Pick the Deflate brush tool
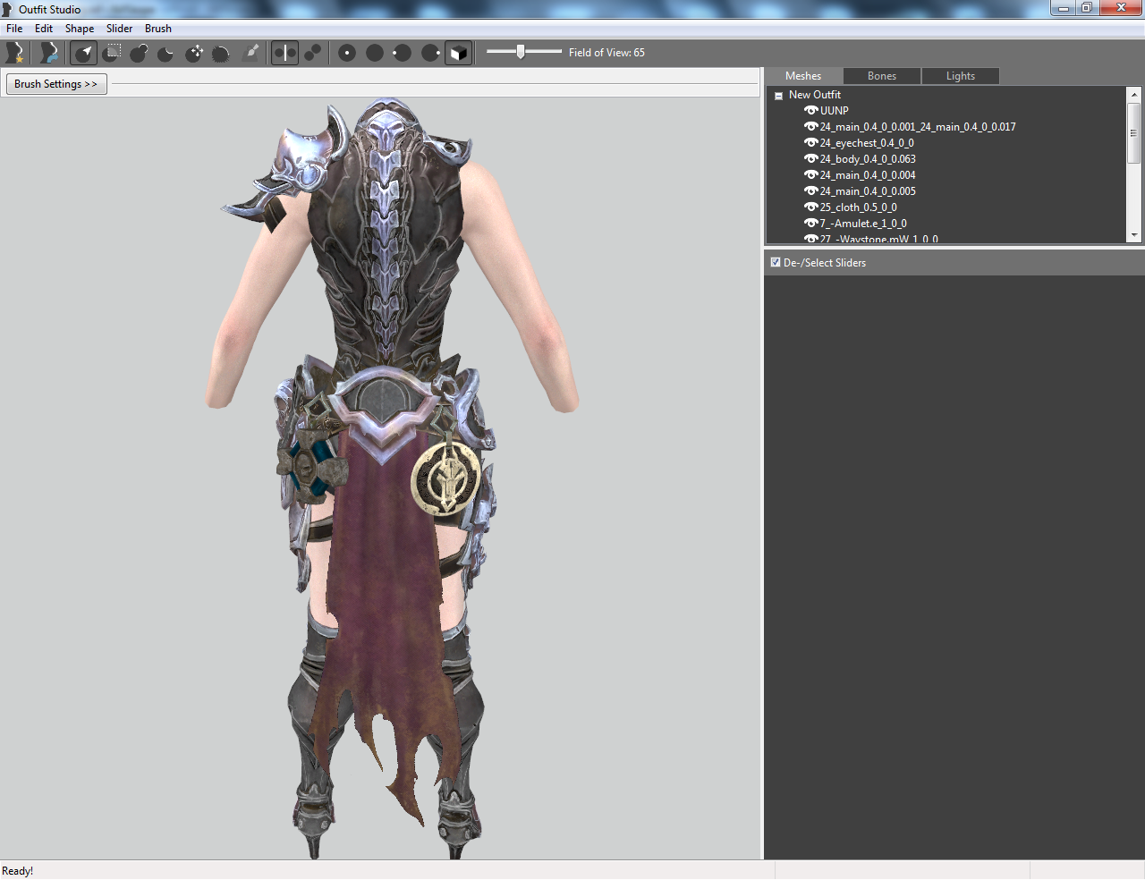Screen dimensions: 1145x880 (x=166, y=53)
